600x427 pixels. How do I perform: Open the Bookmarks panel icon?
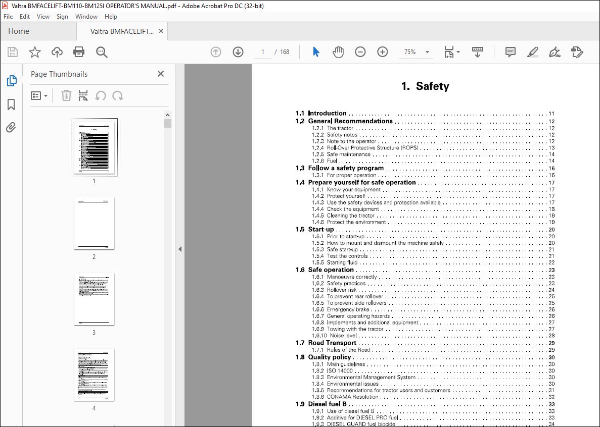click(11, 104)
